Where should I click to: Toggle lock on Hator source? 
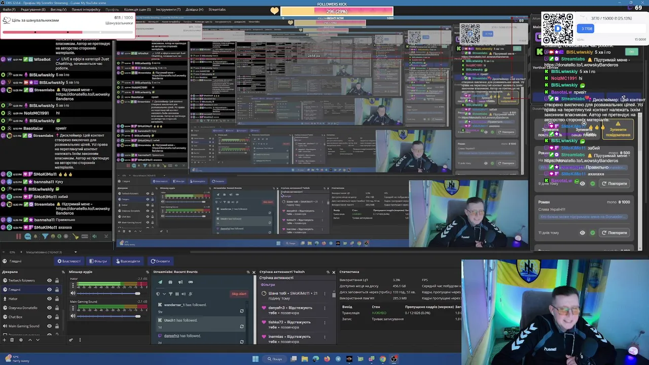57,299
